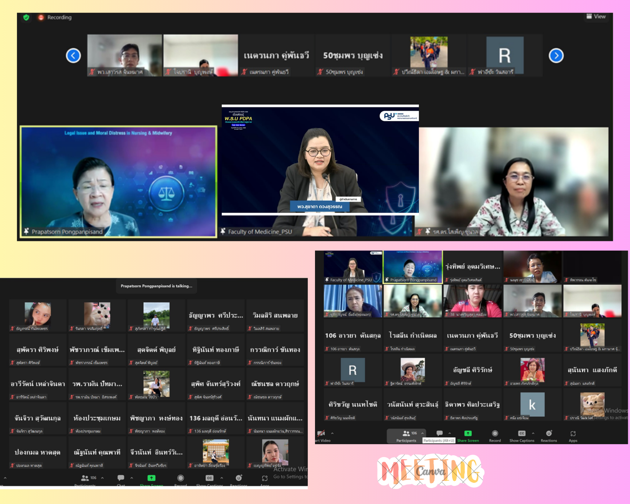Go to the next page of the speaker strip
Viewport: 630px width, 504px height.
click(x=556, y=56)
